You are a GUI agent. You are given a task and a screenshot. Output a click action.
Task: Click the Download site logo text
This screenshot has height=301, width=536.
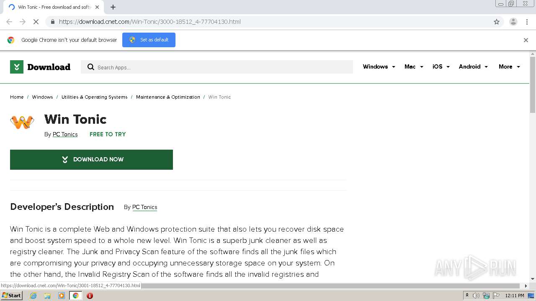click(x=49, y=67)
